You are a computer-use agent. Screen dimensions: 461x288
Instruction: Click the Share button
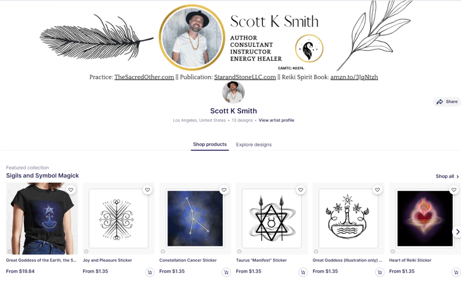coord(447,102)
